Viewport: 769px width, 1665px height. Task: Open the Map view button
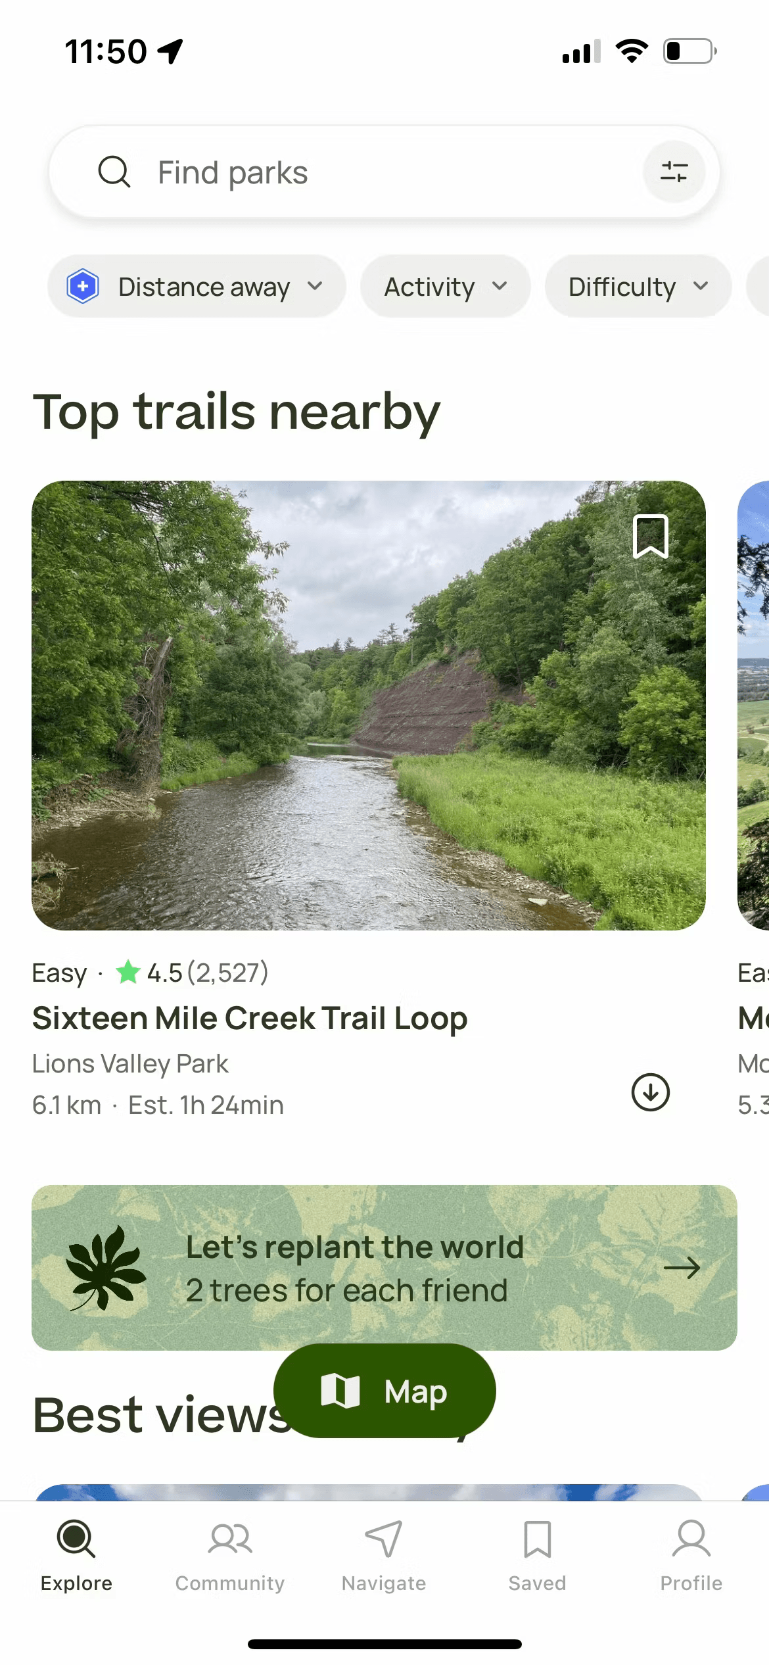pos(384,1391)
